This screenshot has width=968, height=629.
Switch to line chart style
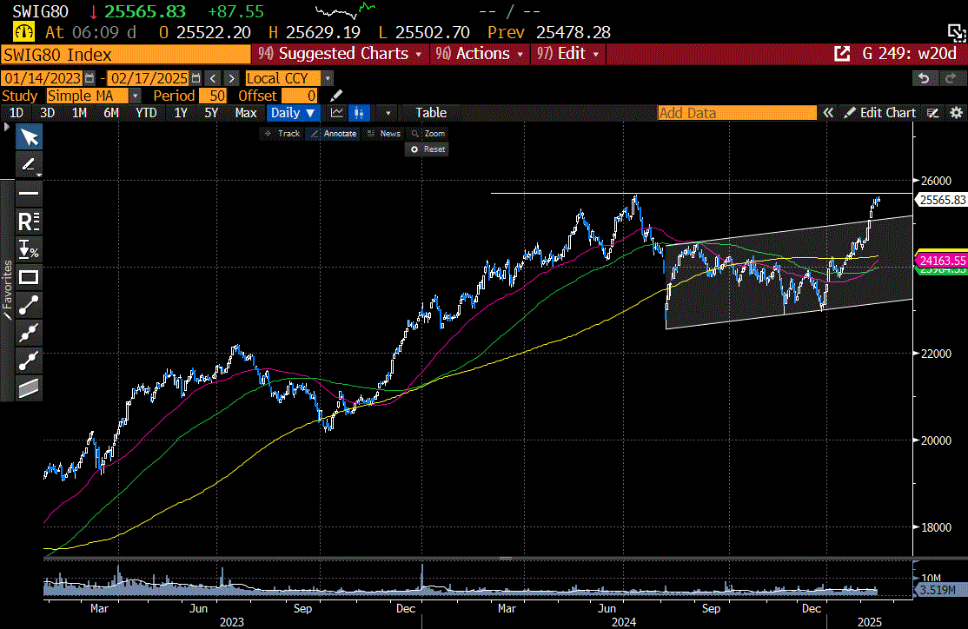point(337,113)
